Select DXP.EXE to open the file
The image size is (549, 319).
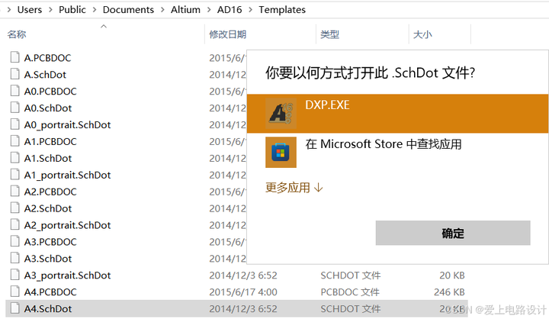397,113
